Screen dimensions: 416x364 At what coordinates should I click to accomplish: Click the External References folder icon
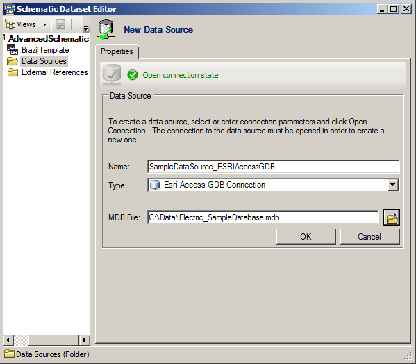pyautogui.click(x=13, y=72)
